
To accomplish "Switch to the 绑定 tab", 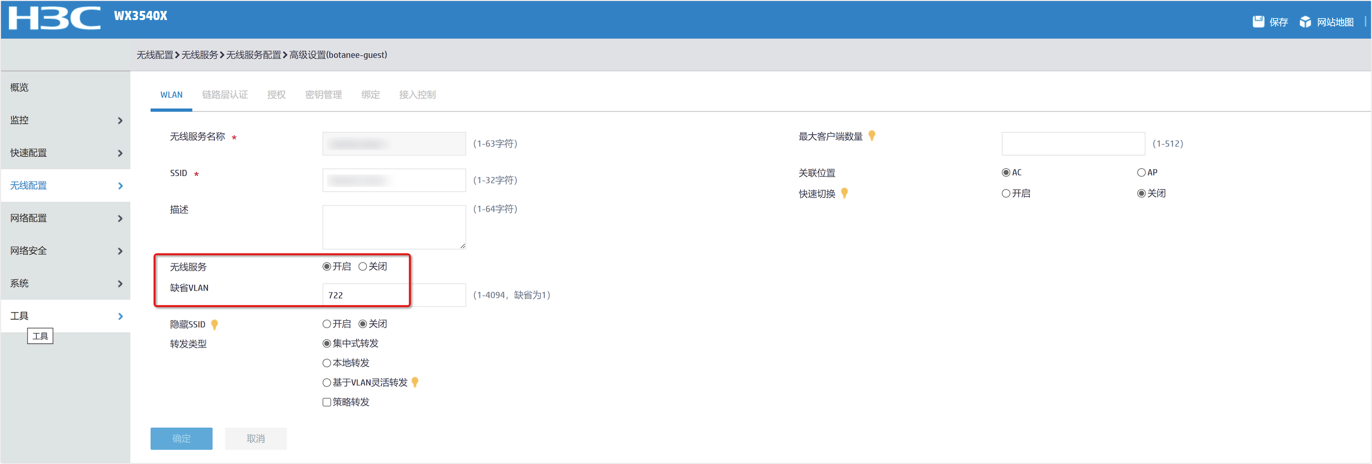I will tap(370, 95).
